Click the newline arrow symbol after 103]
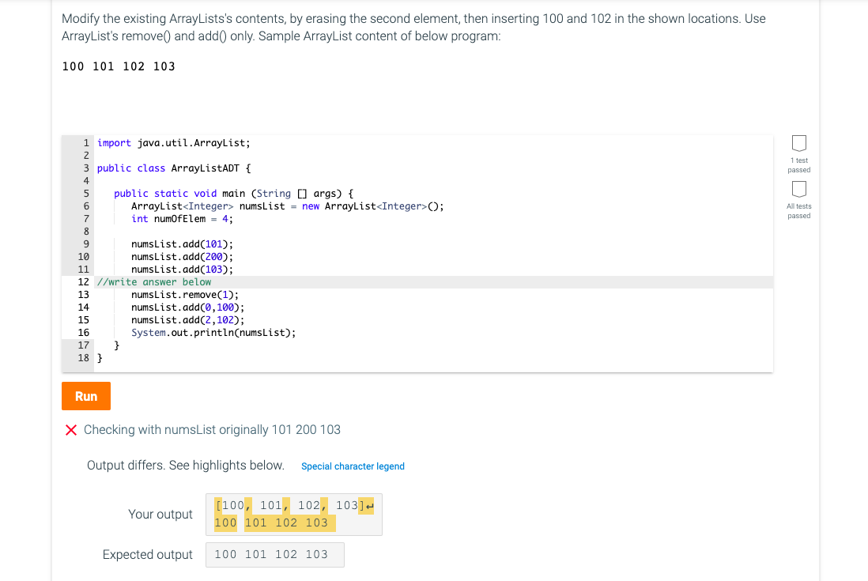The image size is (868, 581). (368, 504)
